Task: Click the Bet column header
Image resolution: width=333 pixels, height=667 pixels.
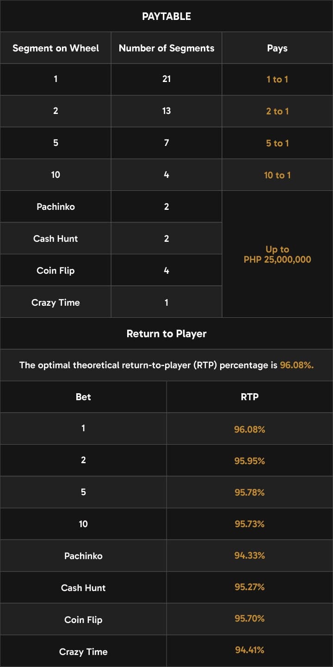Action: pos(83,397)
